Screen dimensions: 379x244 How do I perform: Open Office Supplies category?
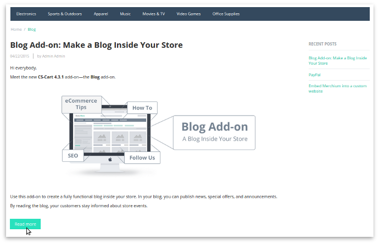226,14
